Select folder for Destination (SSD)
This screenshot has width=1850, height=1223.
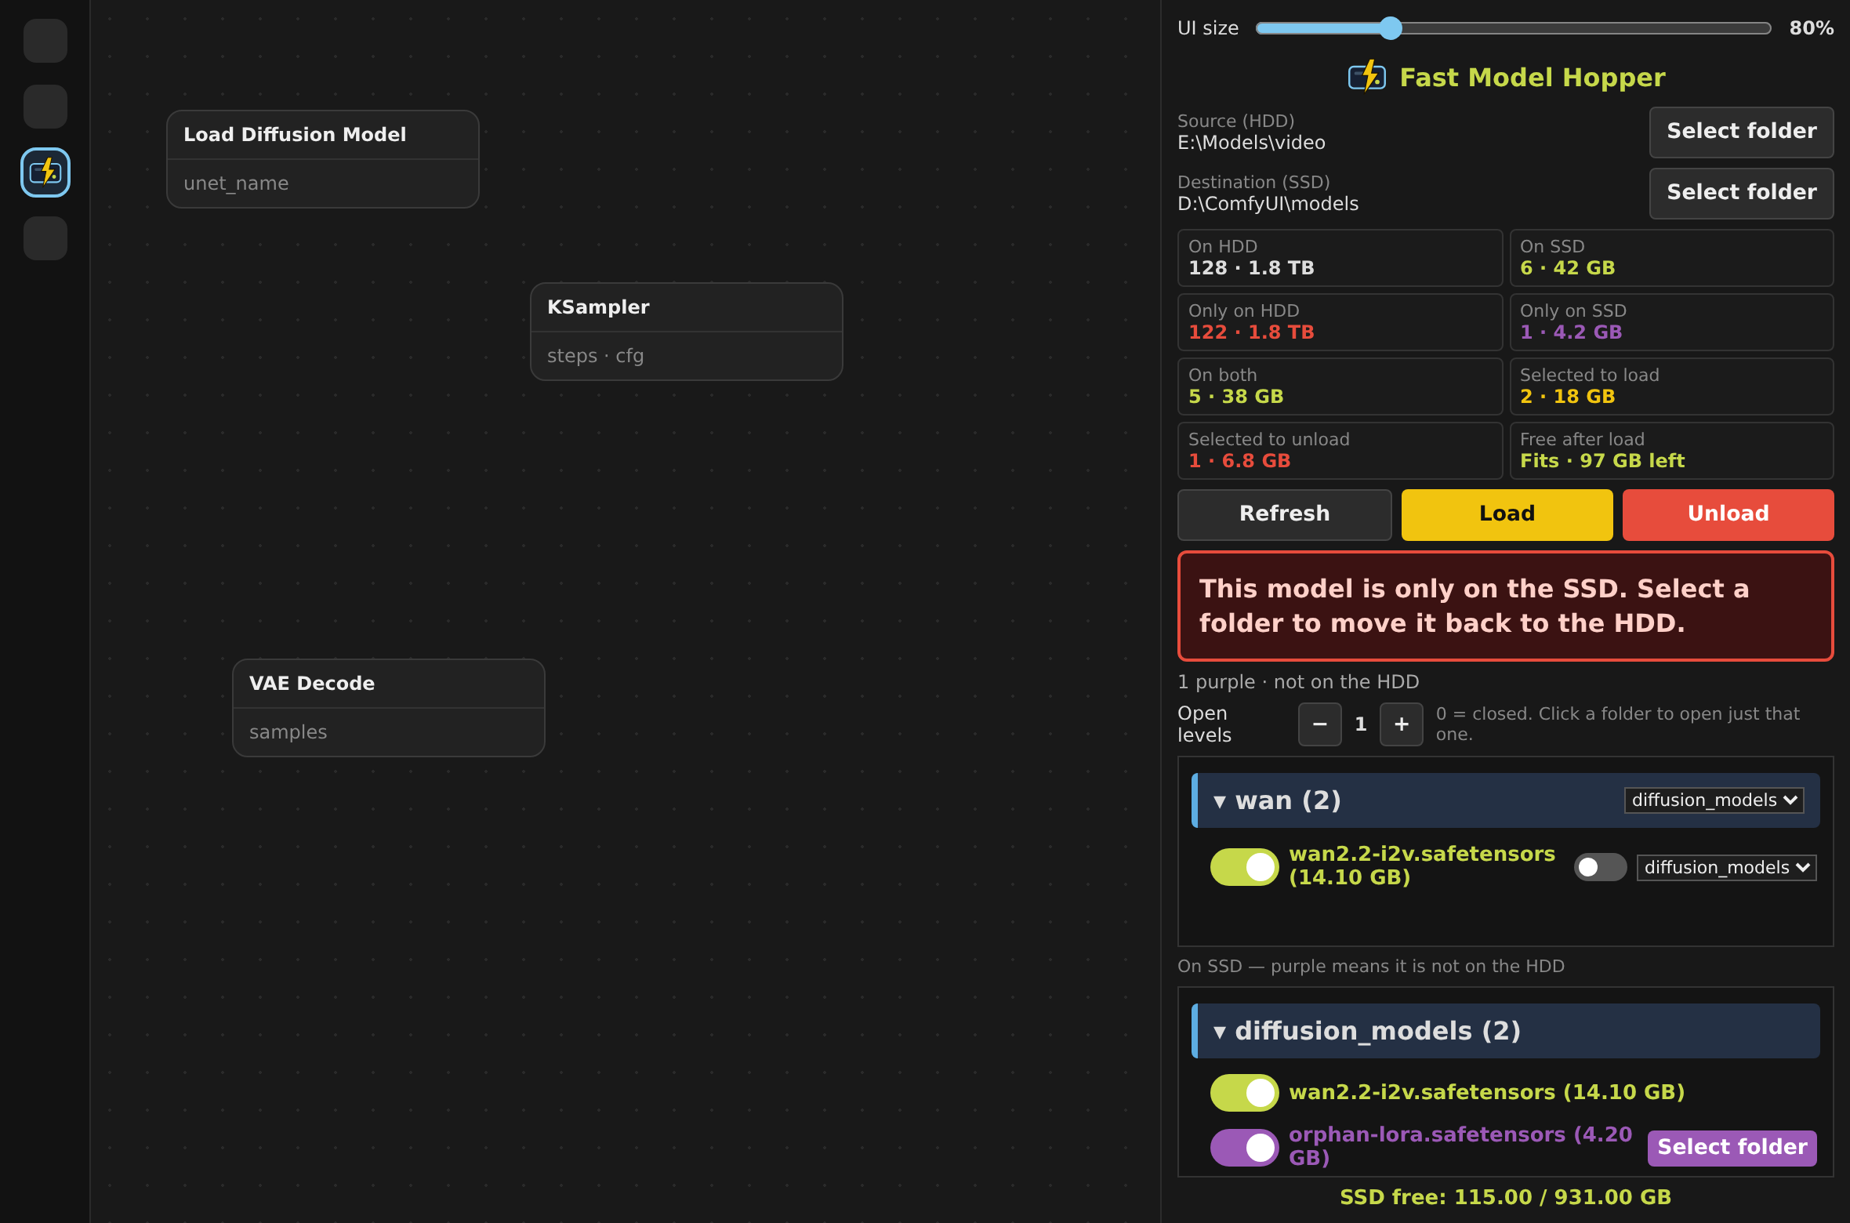(x=1741, y=193)
